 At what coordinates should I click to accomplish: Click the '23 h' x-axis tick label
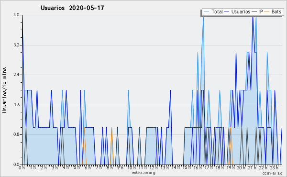[275, 168]
